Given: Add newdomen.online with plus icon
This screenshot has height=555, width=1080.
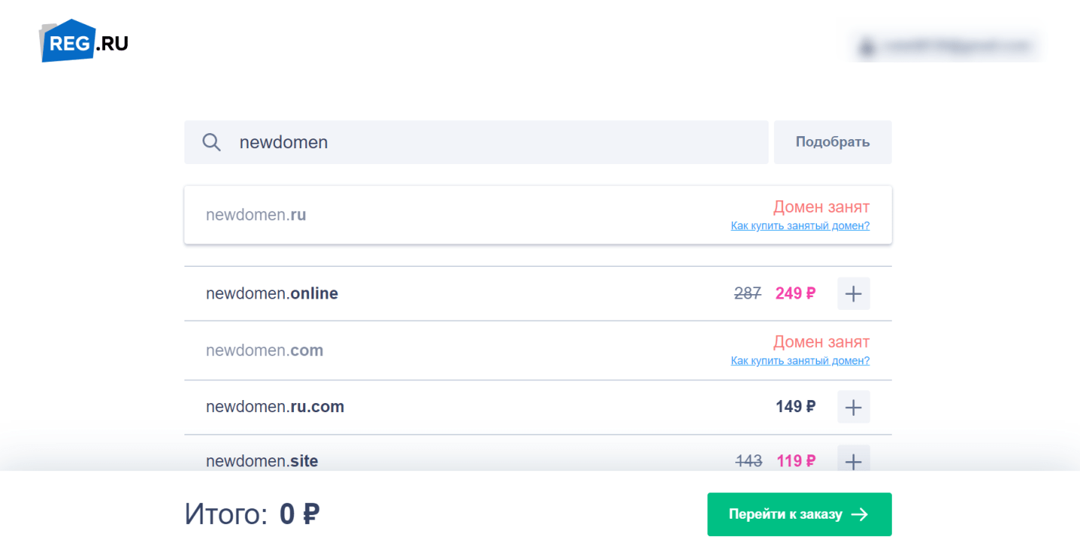Looking at the screenshot, I should click(x=853, y=293).
